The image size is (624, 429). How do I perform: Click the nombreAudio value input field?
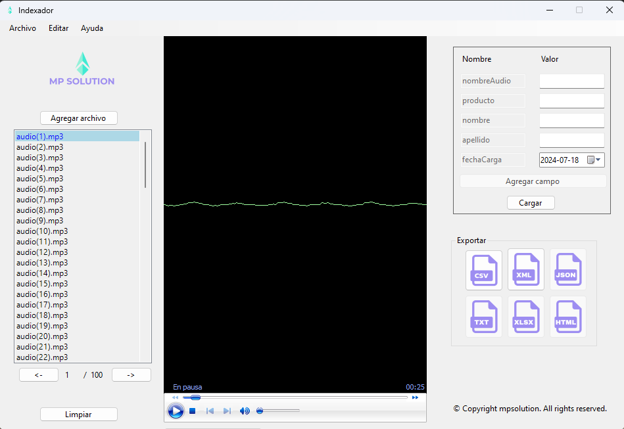(x=571, y=81)
